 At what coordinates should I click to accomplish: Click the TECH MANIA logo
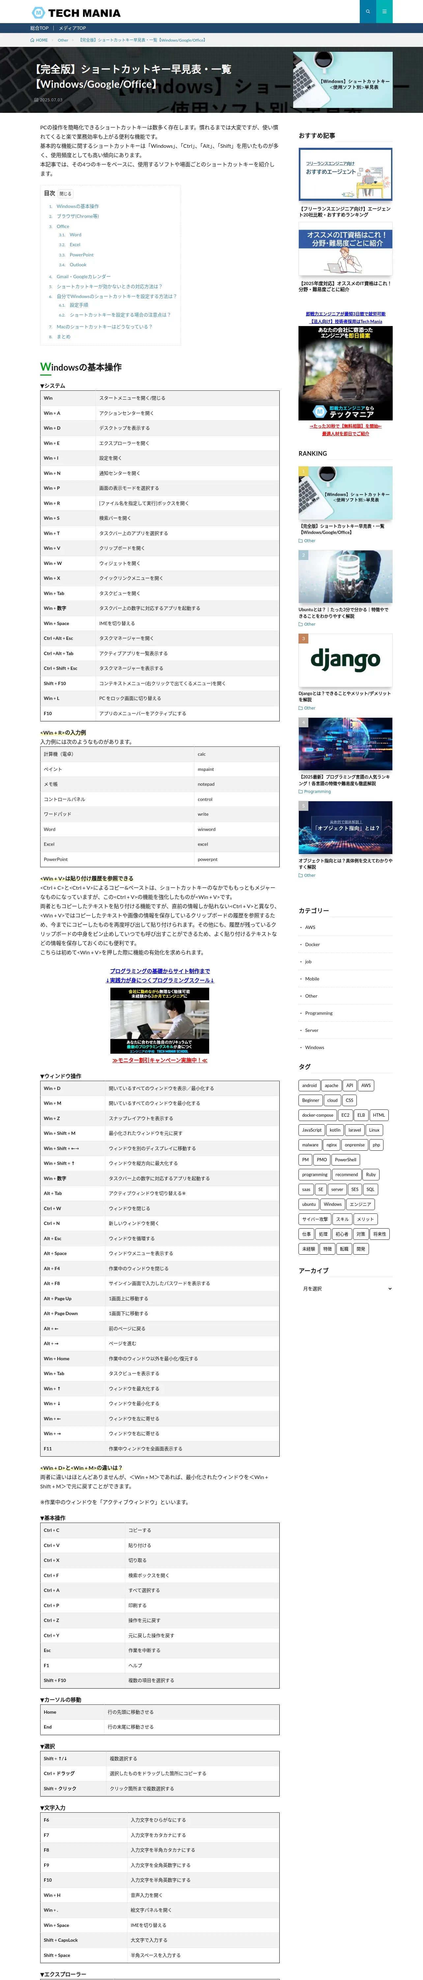(x=76, y=12)
